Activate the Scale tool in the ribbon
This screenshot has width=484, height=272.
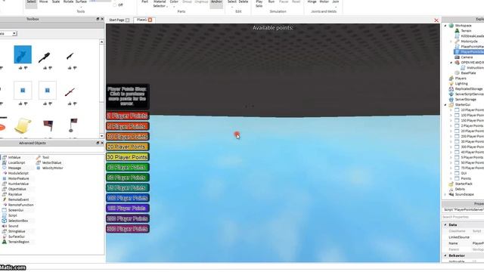pyautogui.click(x=56, y=2)
